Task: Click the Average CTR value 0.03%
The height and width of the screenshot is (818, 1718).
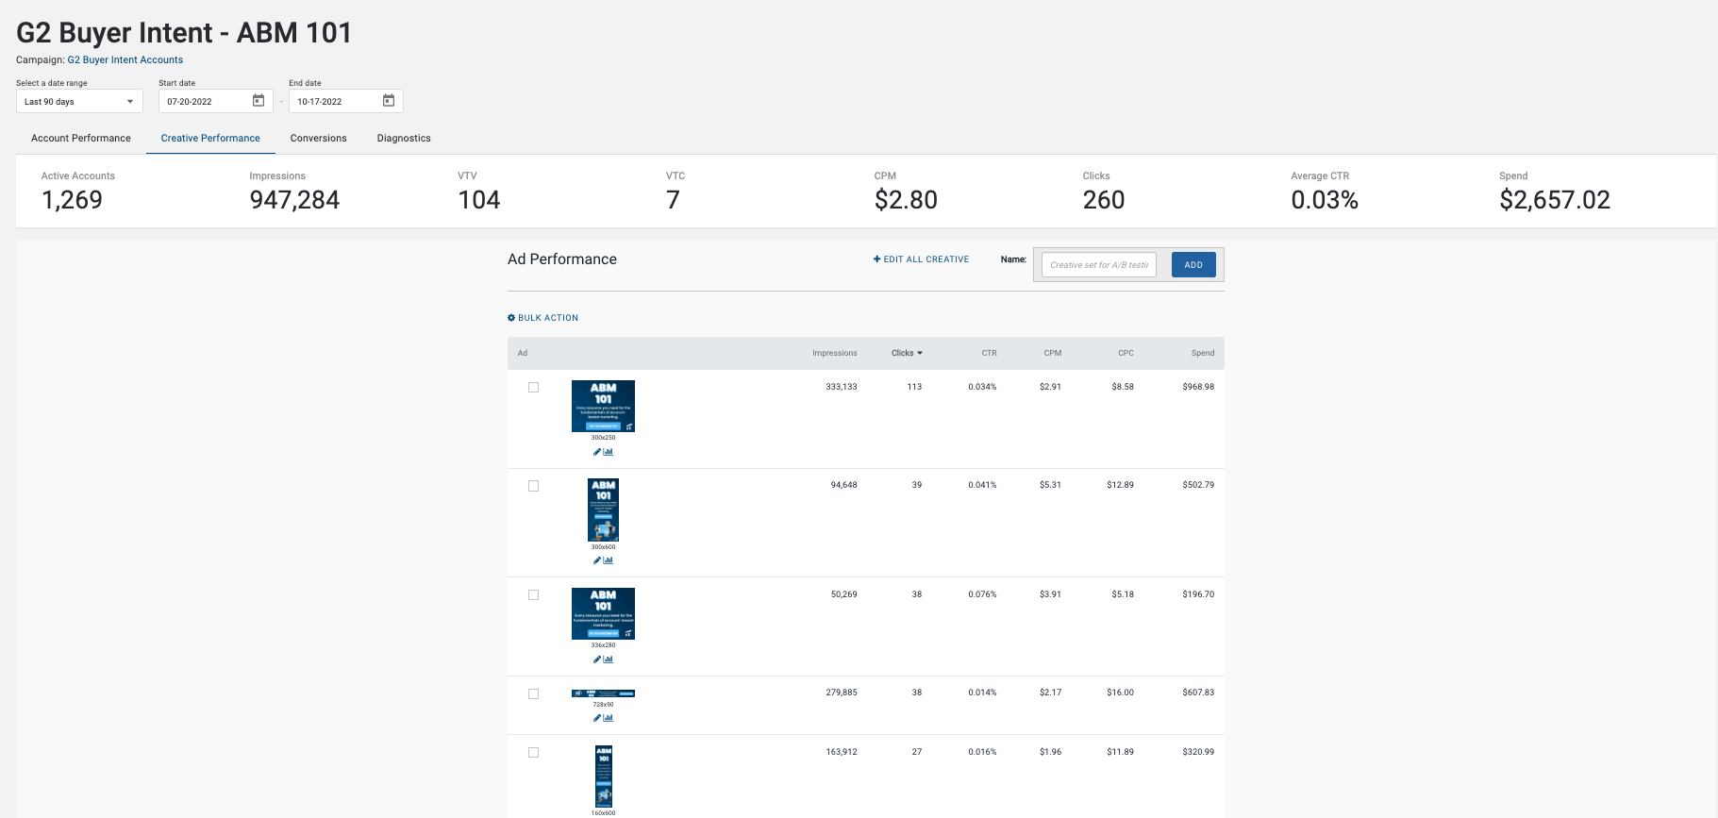Action: 1325,200
